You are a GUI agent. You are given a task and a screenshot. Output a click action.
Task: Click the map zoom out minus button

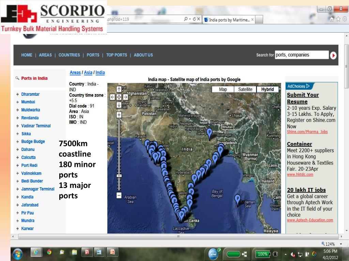(x=119, y=195)
